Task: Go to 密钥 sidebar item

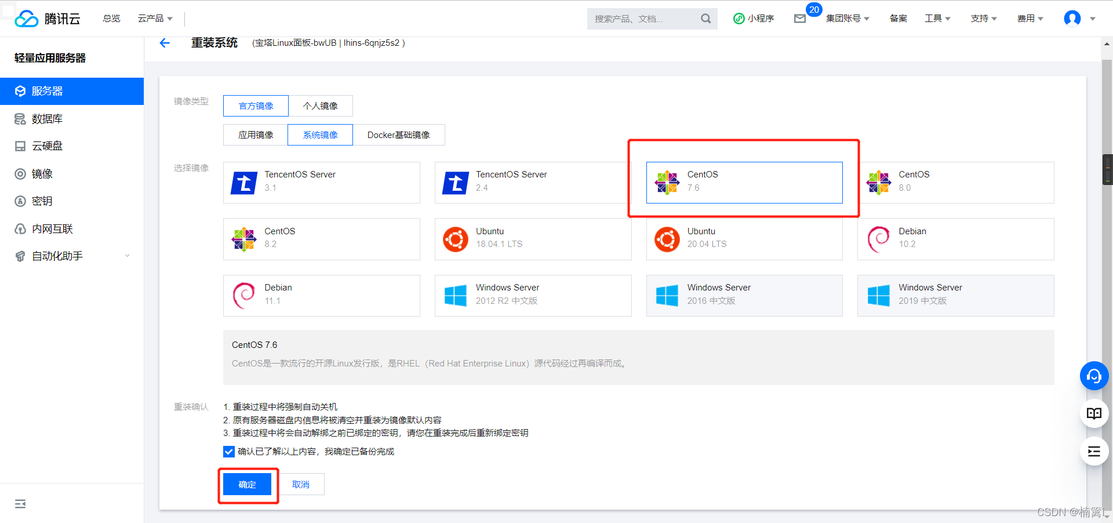Action: 42,201
